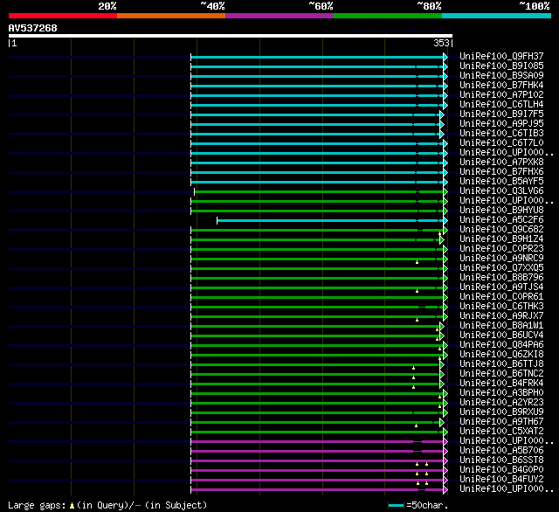Click the white query sequence bar
559x512 pixels.
(x=231, y=36)
